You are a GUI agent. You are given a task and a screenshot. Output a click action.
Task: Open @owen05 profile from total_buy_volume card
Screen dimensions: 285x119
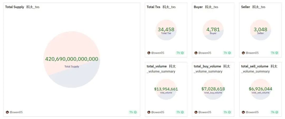205,112
